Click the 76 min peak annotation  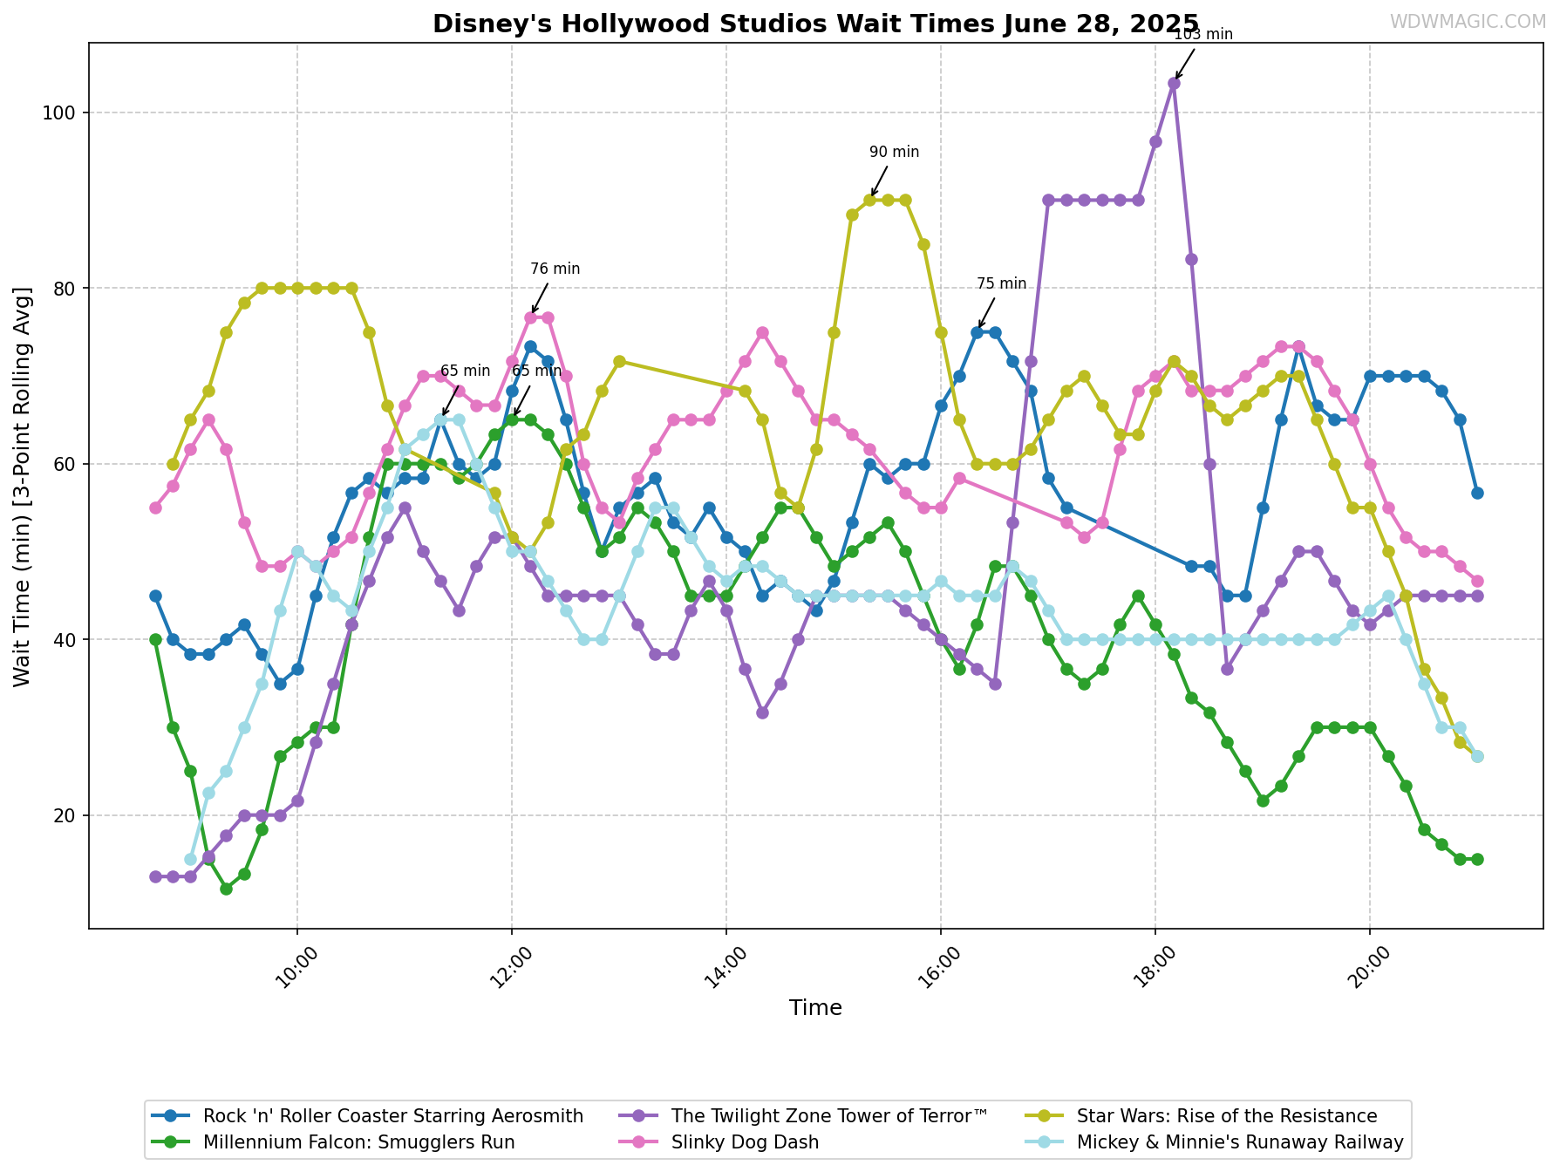pos(555,269)
